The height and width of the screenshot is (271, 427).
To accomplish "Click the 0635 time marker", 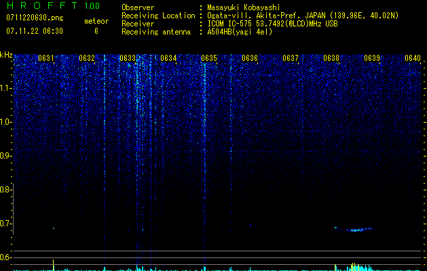I will click(209, 58).
